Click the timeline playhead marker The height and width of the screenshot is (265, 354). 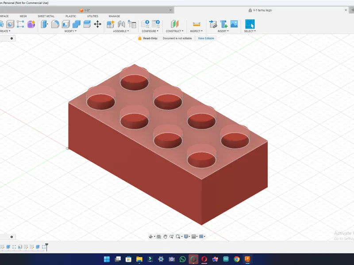tap(46, 246)
